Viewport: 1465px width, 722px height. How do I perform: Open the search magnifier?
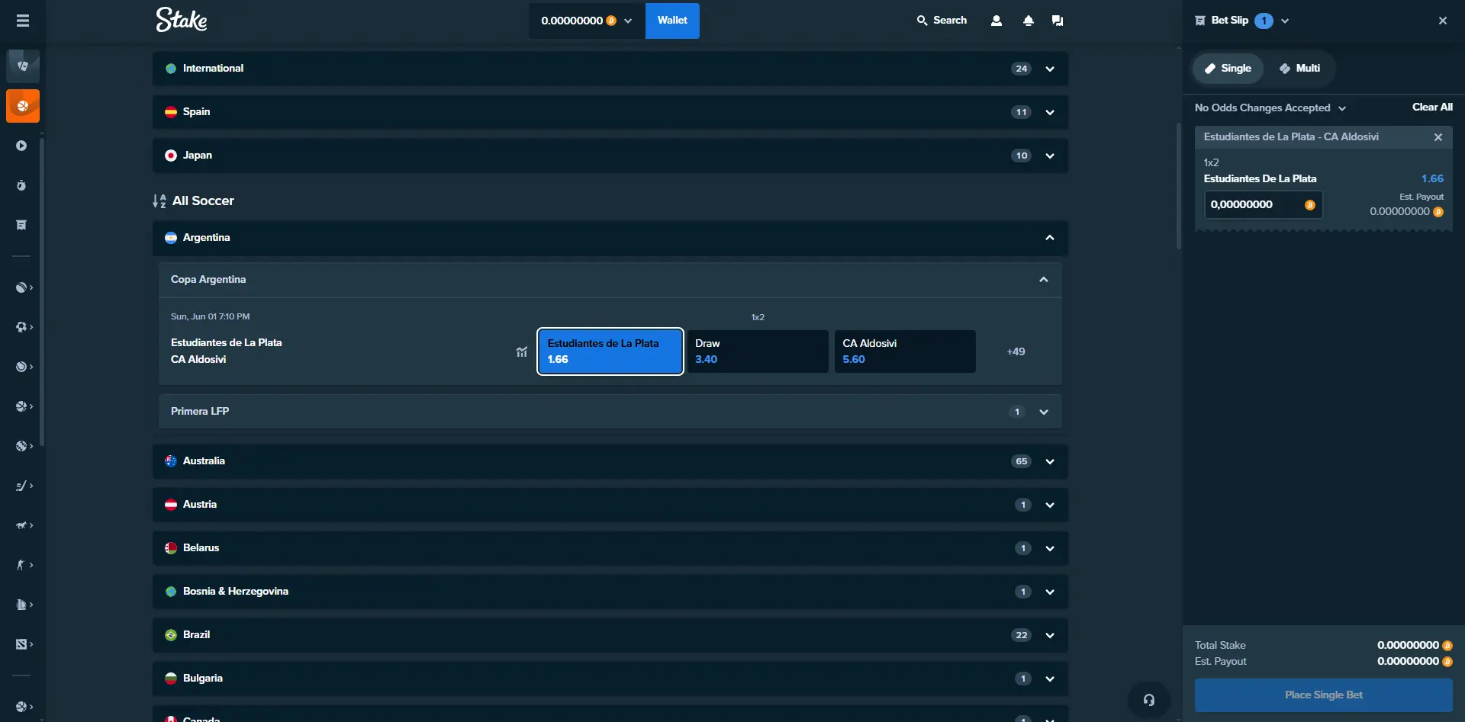(922, 21)
